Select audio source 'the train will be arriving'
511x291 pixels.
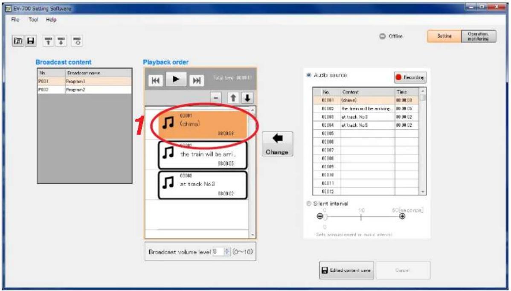(366, 108)
